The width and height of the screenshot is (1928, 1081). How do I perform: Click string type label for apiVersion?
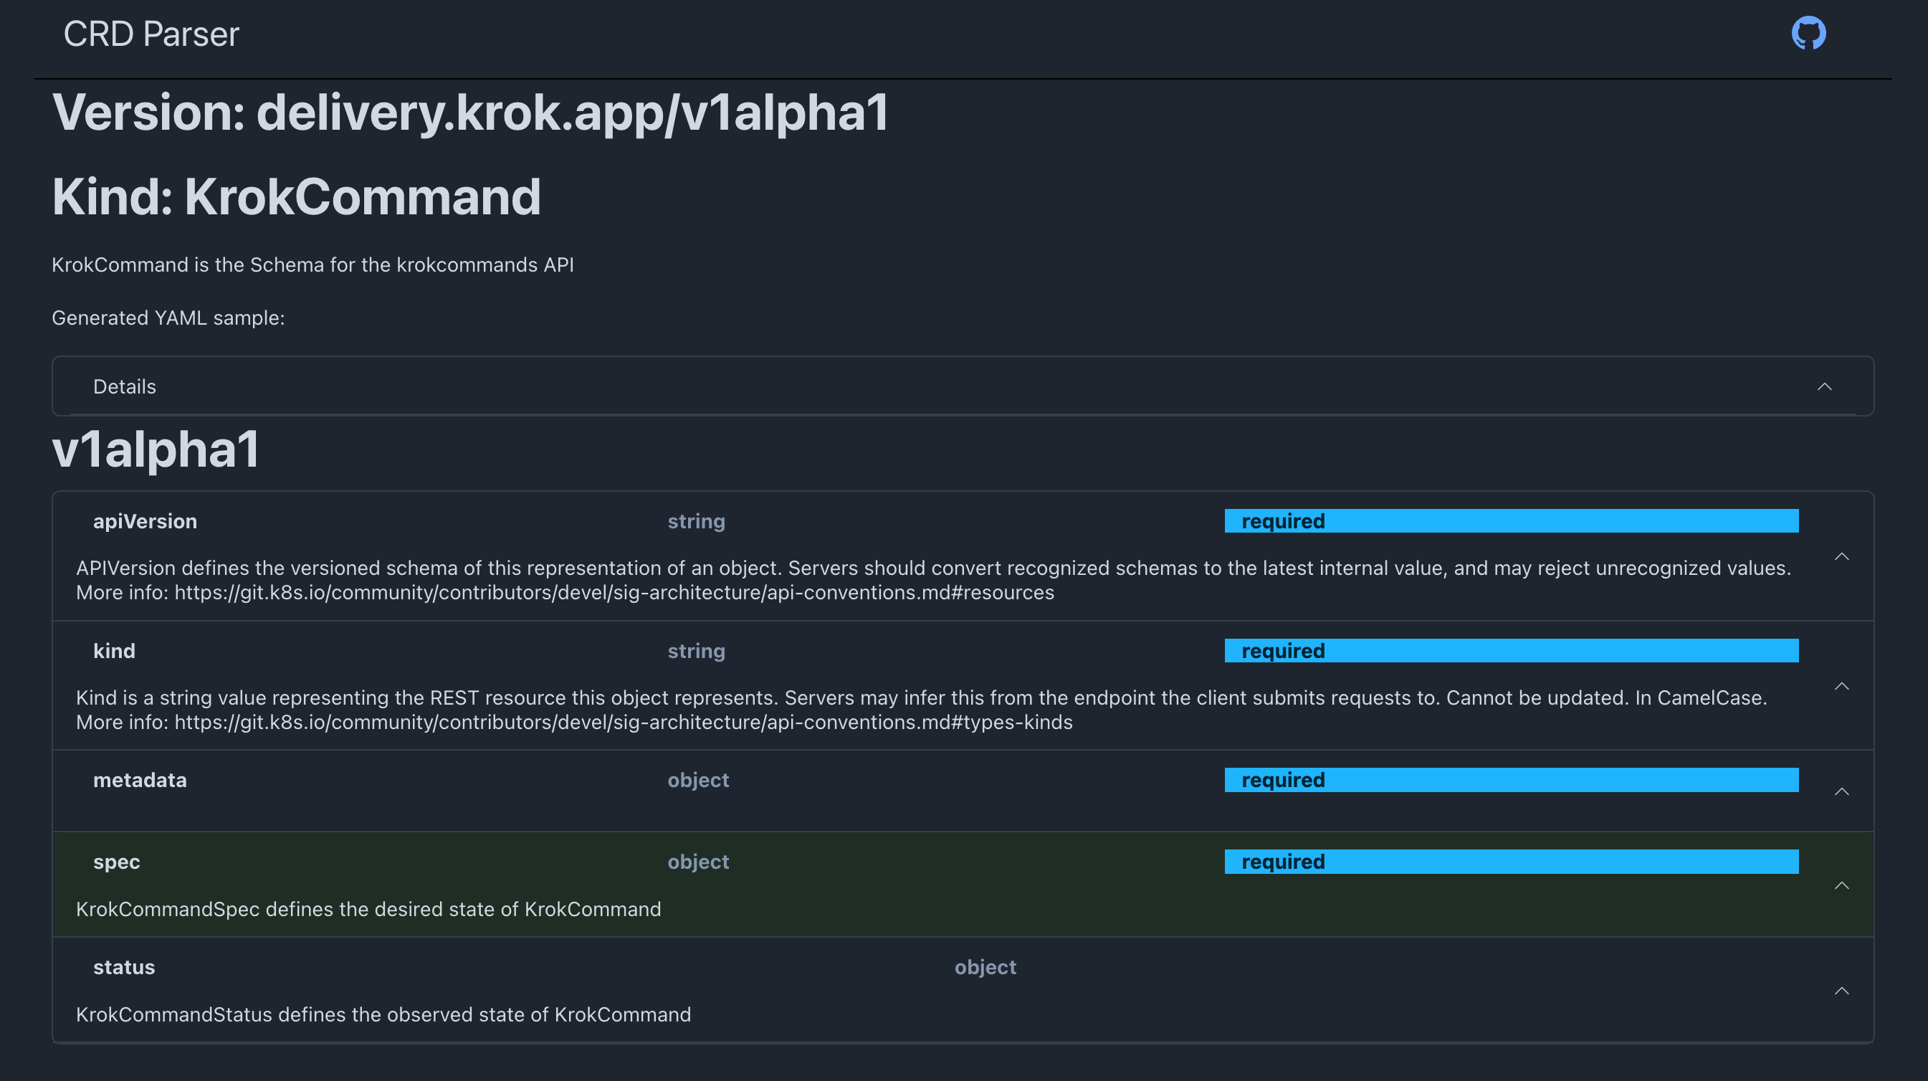coord(696,521)
